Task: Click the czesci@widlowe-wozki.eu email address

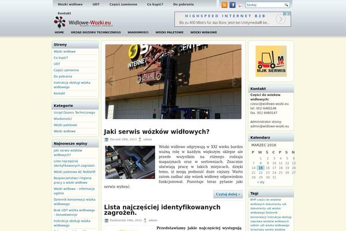Action: click(269, 104)
